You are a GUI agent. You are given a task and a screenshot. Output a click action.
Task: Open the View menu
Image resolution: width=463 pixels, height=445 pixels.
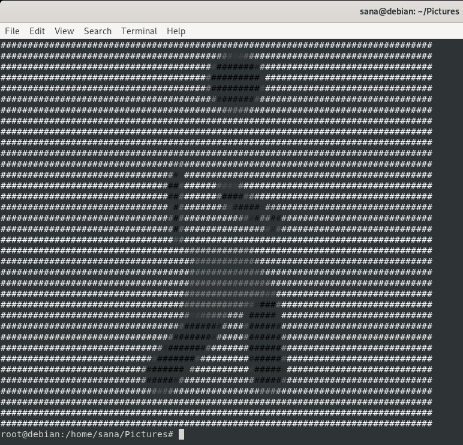point(64,31)
